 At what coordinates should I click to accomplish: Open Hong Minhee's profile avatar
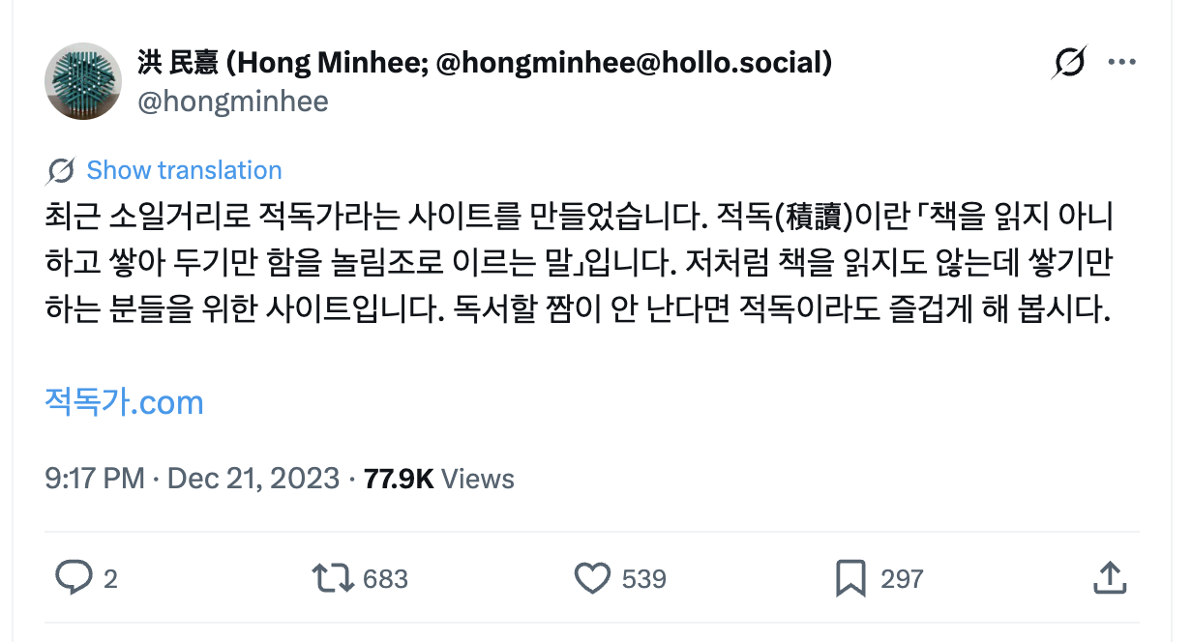[82, 81]
